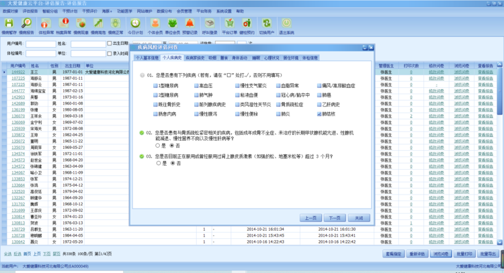Switch to the 体检信息 tab
The image size is (504, 273).
click(310, 58)
